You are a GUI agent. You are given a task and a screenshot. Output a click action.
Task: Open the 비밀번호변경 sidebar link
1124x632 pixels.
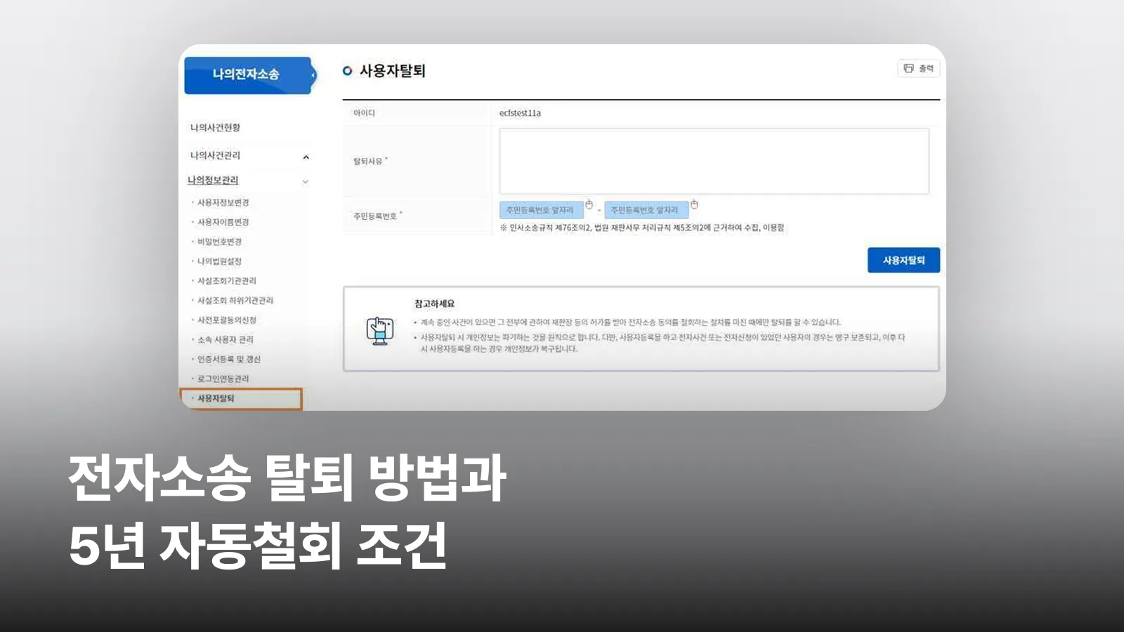click(x=219, y=242)
